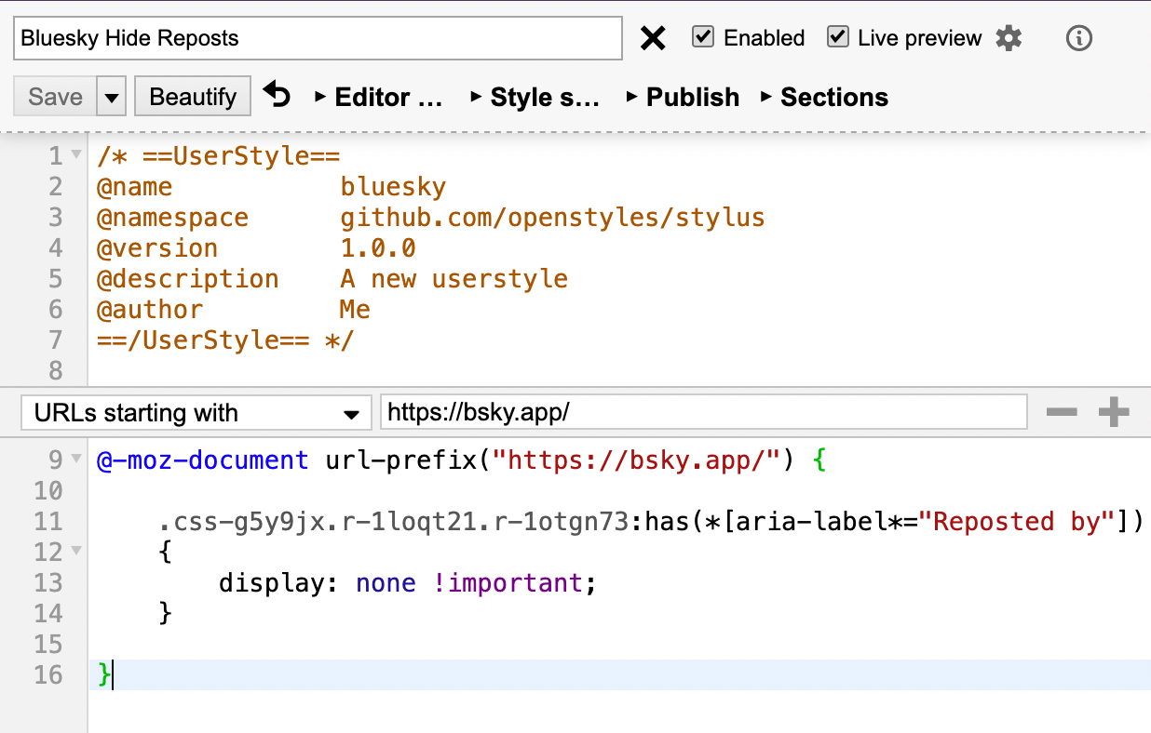
Task: Click the URL field containing https://bsky.app/
Action: 703,413
